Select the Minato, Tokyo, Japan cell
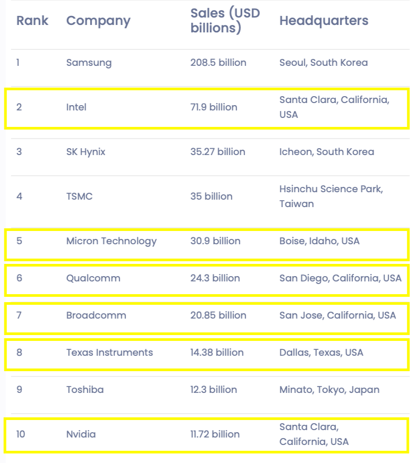The width and height of the screenshot is (413, 463). [x=330, y=390]
